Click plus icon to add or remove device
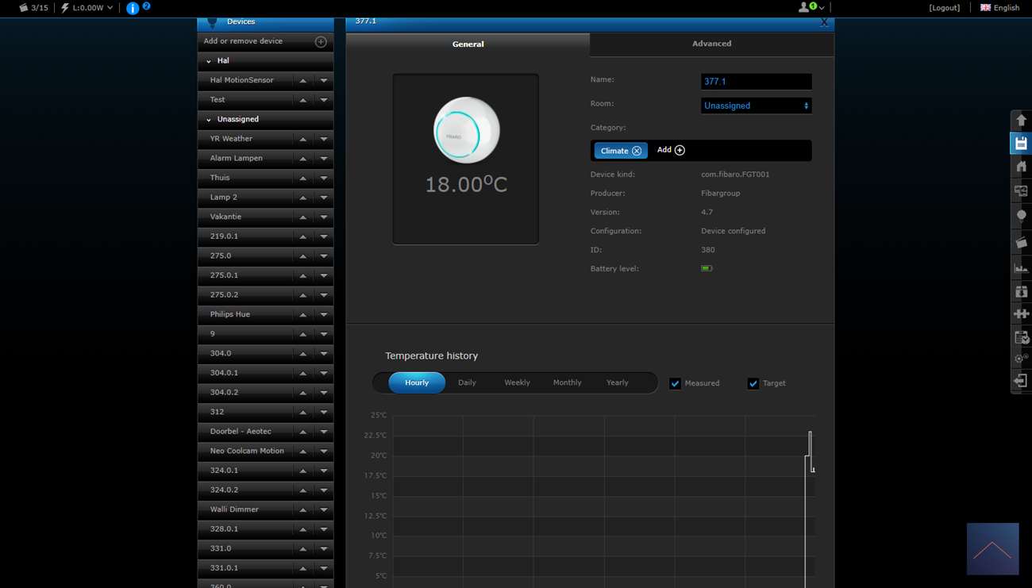This screenshot has width=1032, height=588. pos(321,41)
